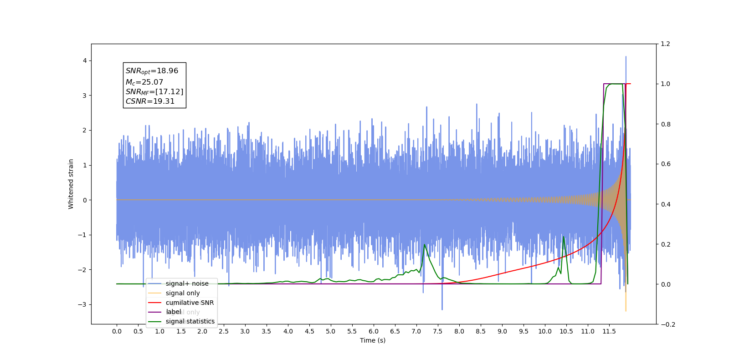Click the 'cumilative SNR' legend label
The height and width of the screenshot is (364, 729).
point(190,303)
